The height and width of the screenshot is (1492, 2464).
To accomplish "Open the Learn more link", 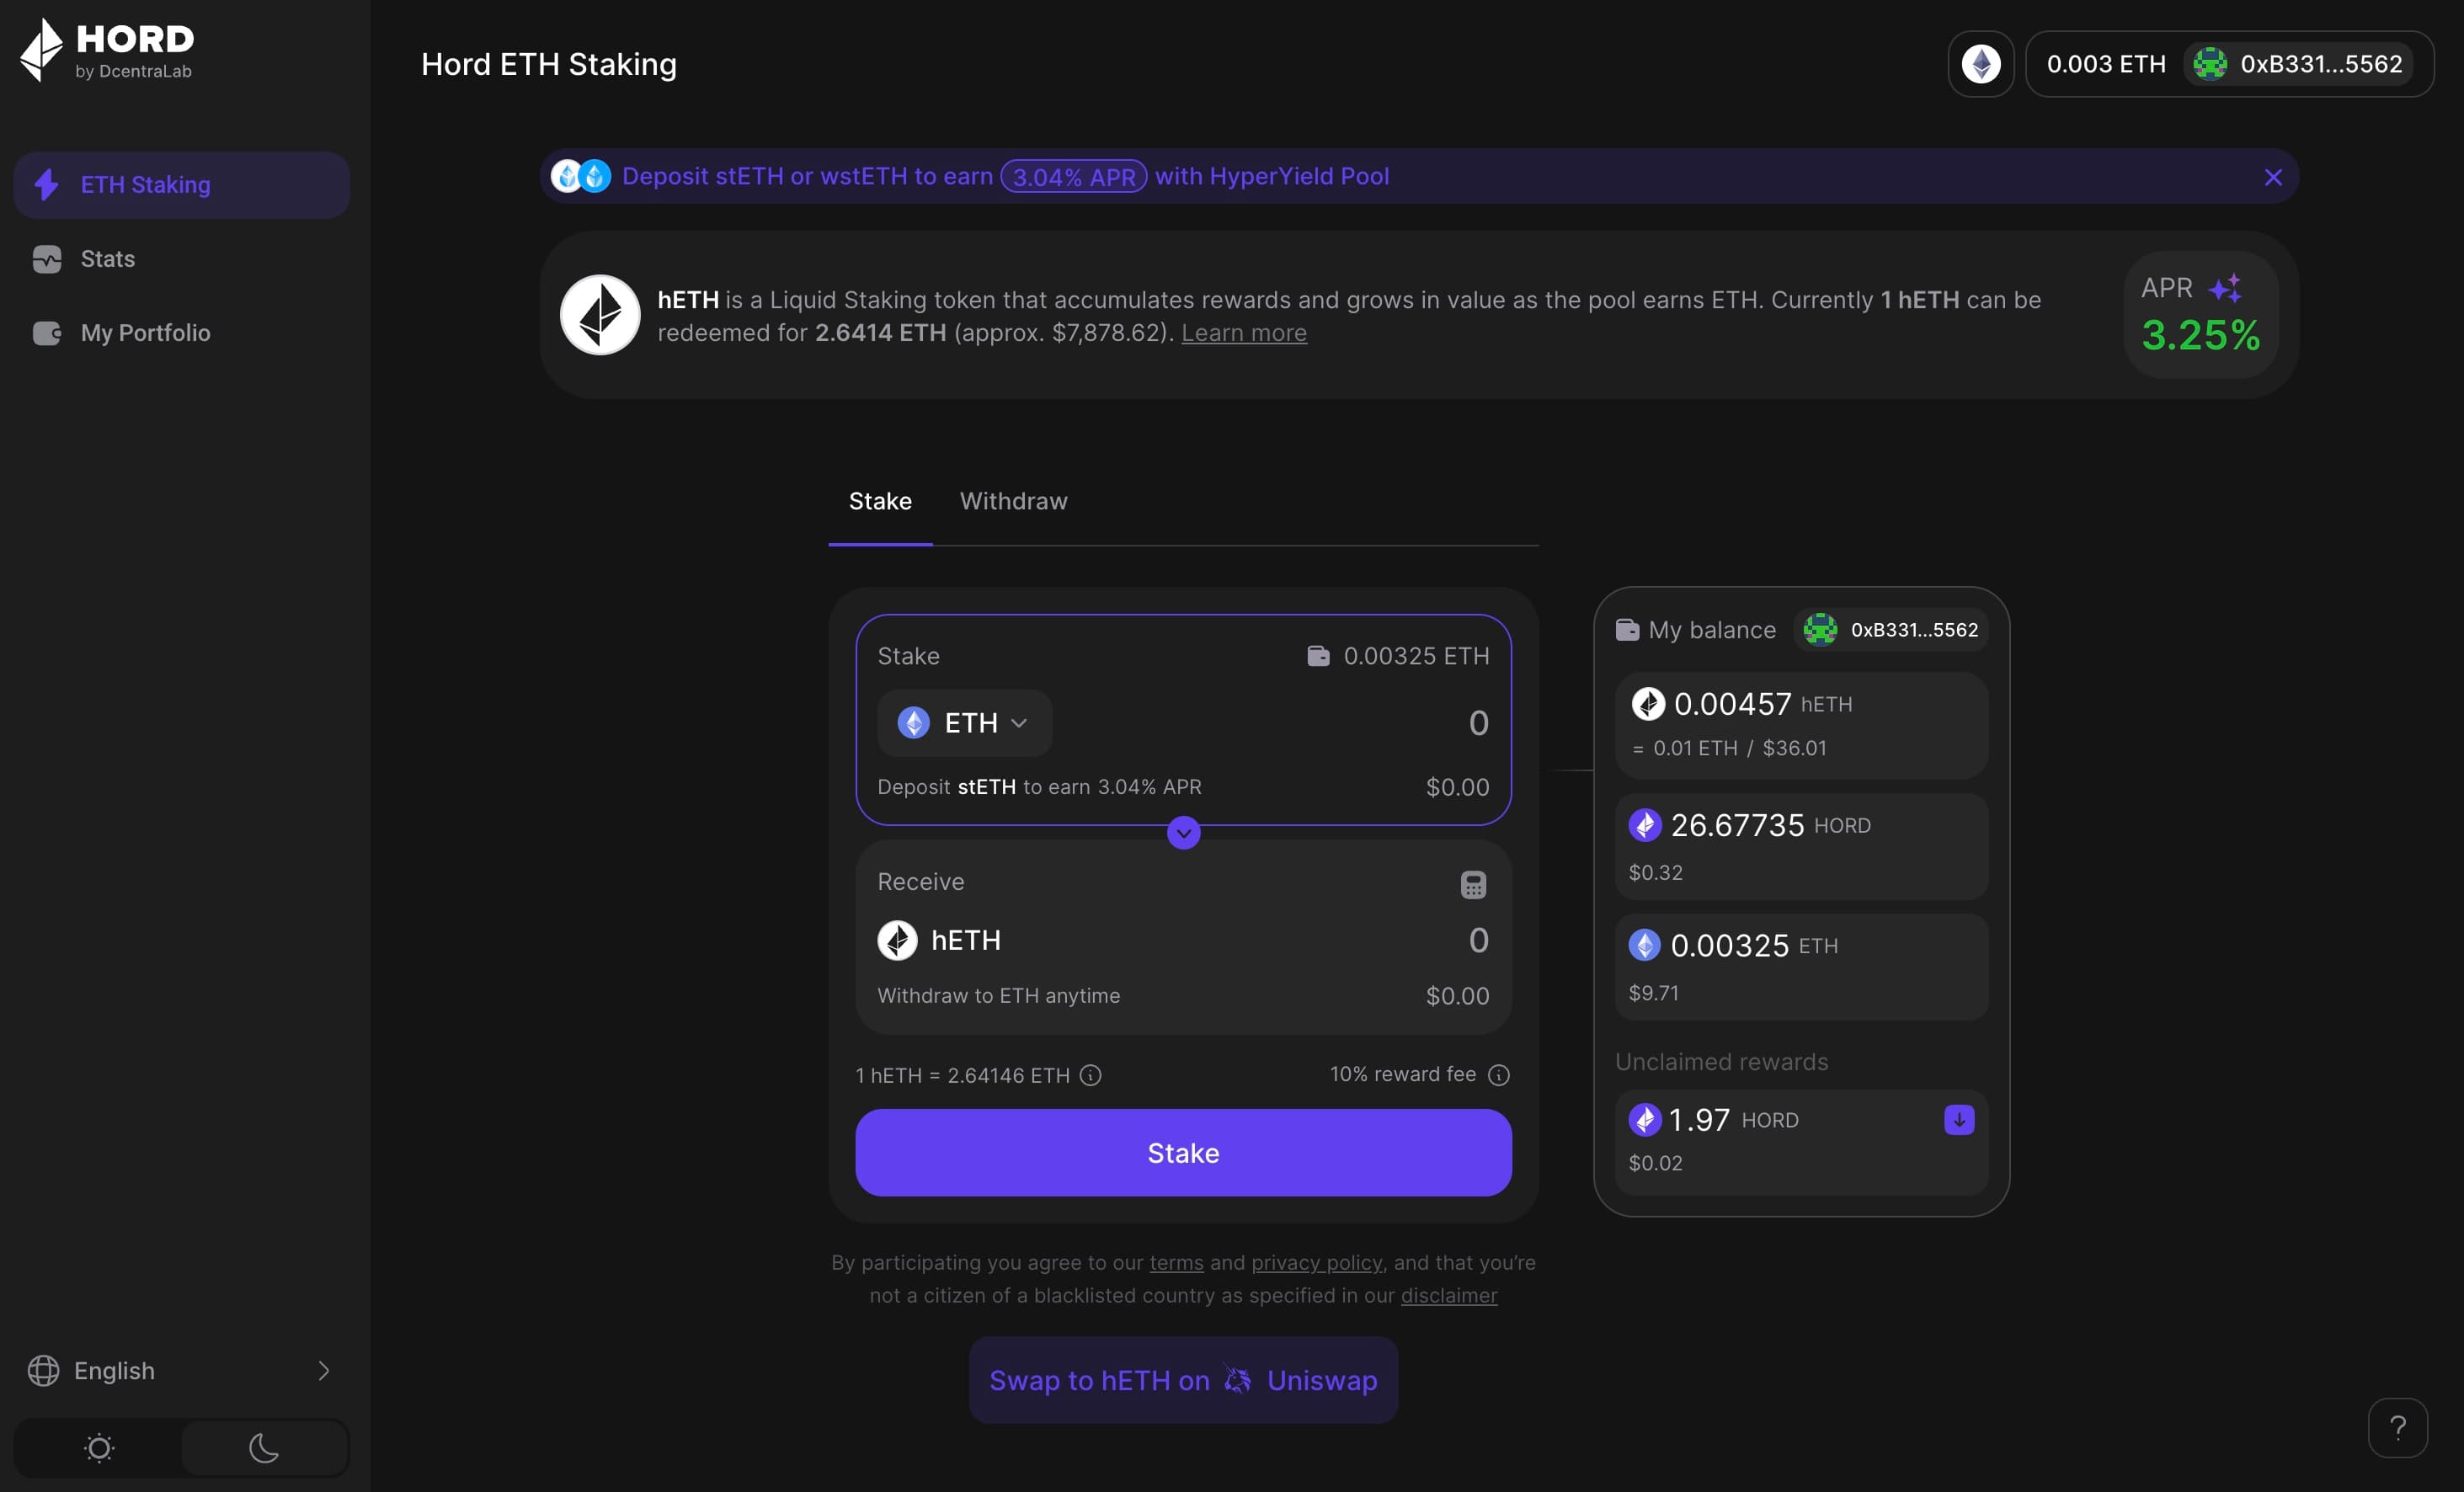I will 1243,333.
